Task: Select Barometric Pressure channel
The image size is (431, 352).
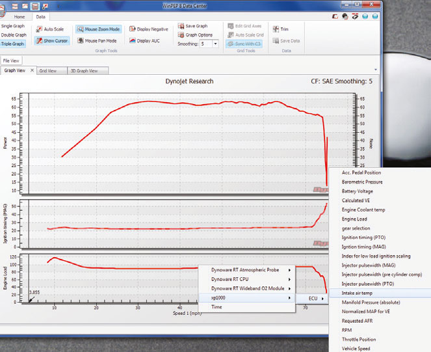Action: pos(362,182)
